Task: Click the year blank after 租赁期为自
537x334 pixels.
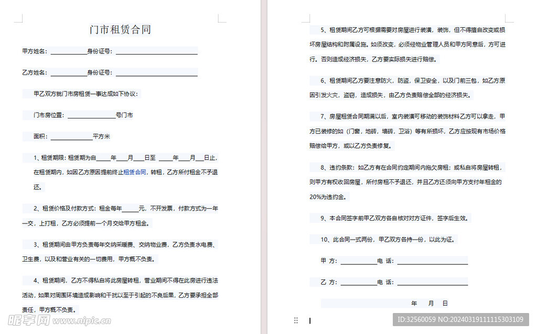Action: coord(103,158)
